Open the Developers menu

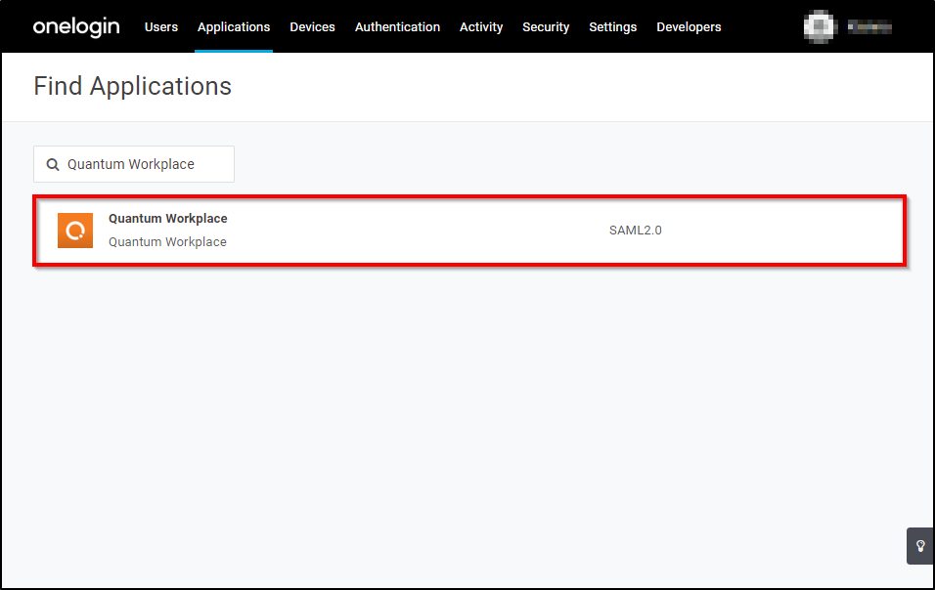(x=689, y=26)
